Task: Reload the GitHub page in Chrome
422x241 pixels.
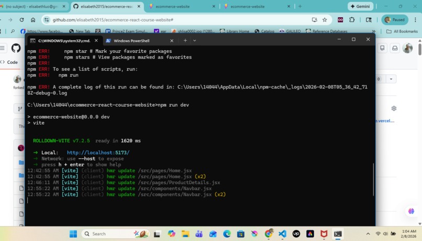Action: [21, 20]
